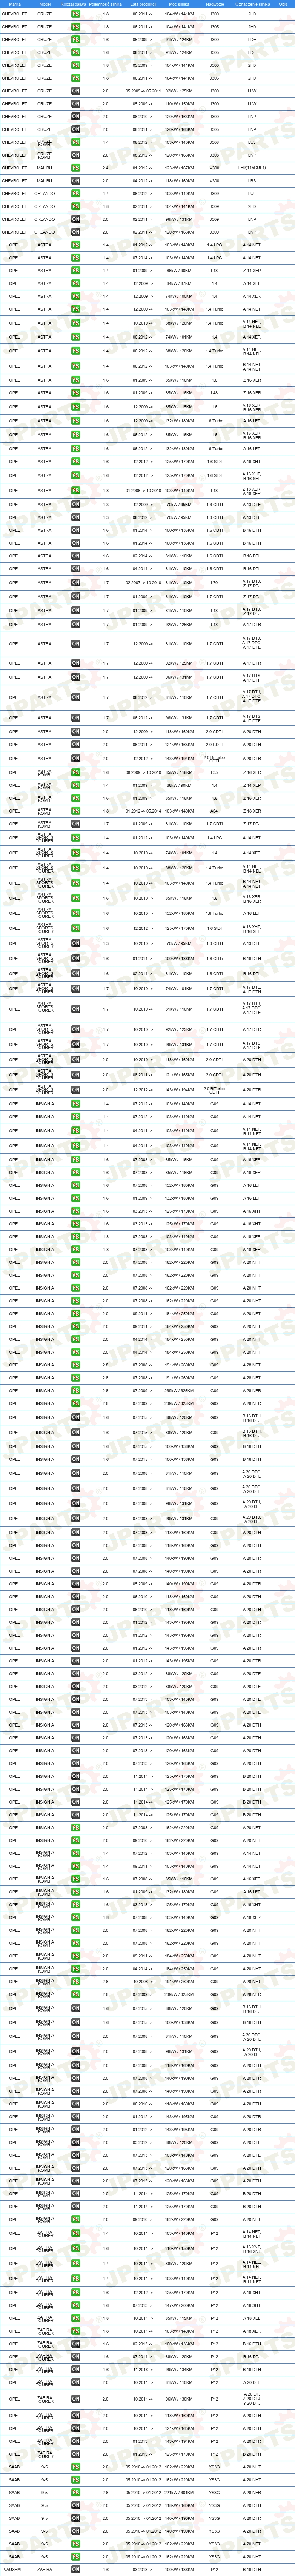Image resolution: width=295 pixels, height=2576 pixels.
Task: Click the Moc silnika column header
Action: [180, 4]
